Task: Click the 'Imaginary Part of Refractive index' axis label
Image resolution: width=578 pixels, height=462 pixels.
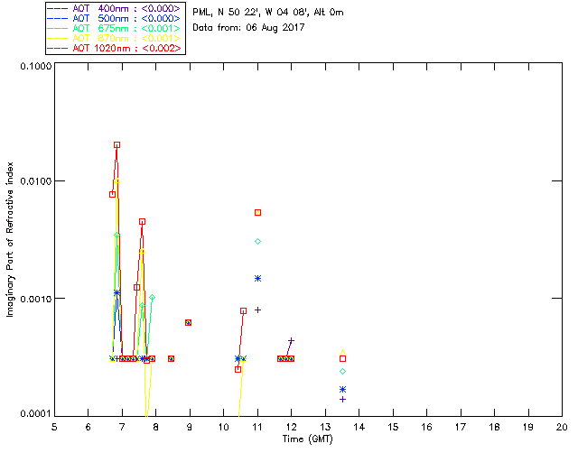Action: [10, 239]
